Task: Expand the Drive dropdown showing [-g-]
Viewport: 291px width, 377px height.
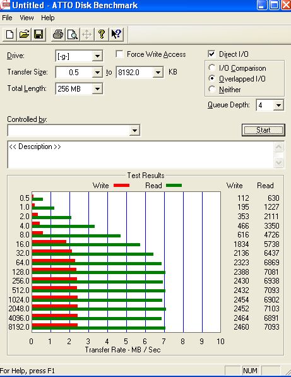Action: pyautogui.click(x=97, y=56)
